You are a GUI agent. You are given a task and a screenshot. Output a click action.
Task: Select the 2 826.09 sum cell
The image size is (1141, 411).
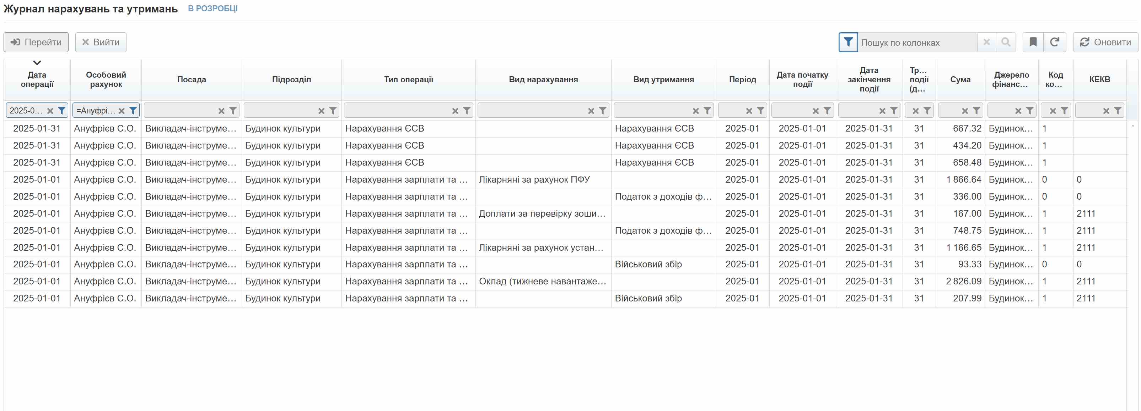point(960,282)
